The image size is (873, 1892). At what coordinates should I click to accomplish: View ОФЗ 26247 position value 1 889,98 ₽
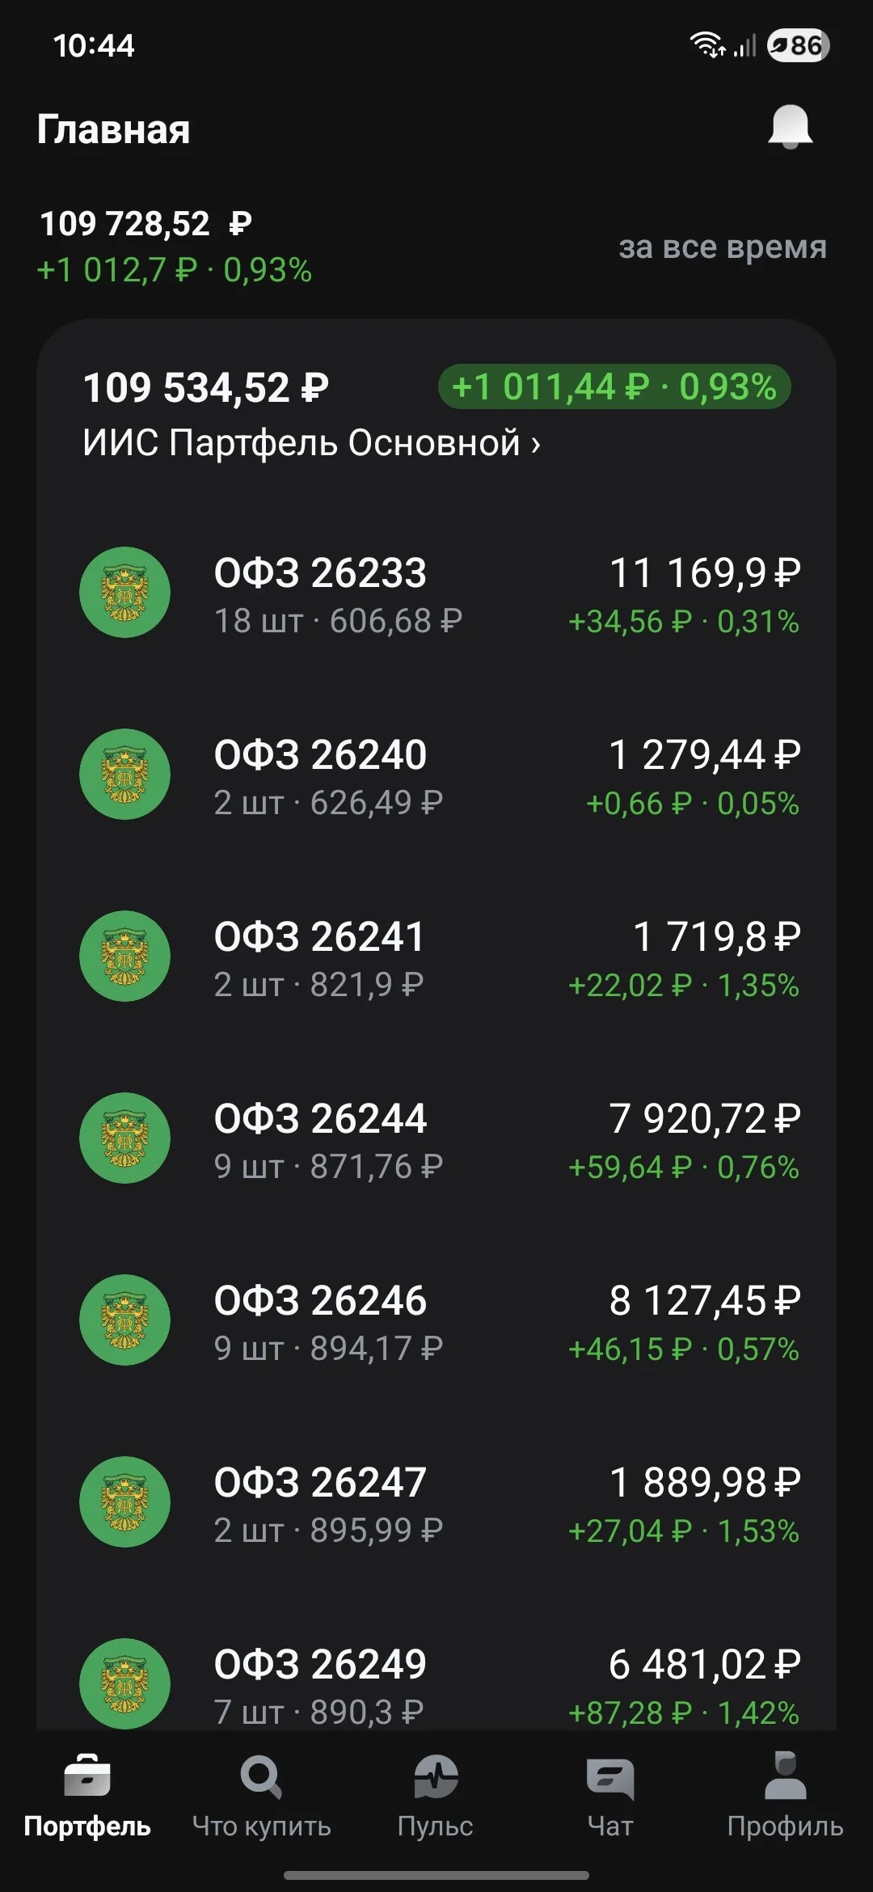[x=704, y=1482]
